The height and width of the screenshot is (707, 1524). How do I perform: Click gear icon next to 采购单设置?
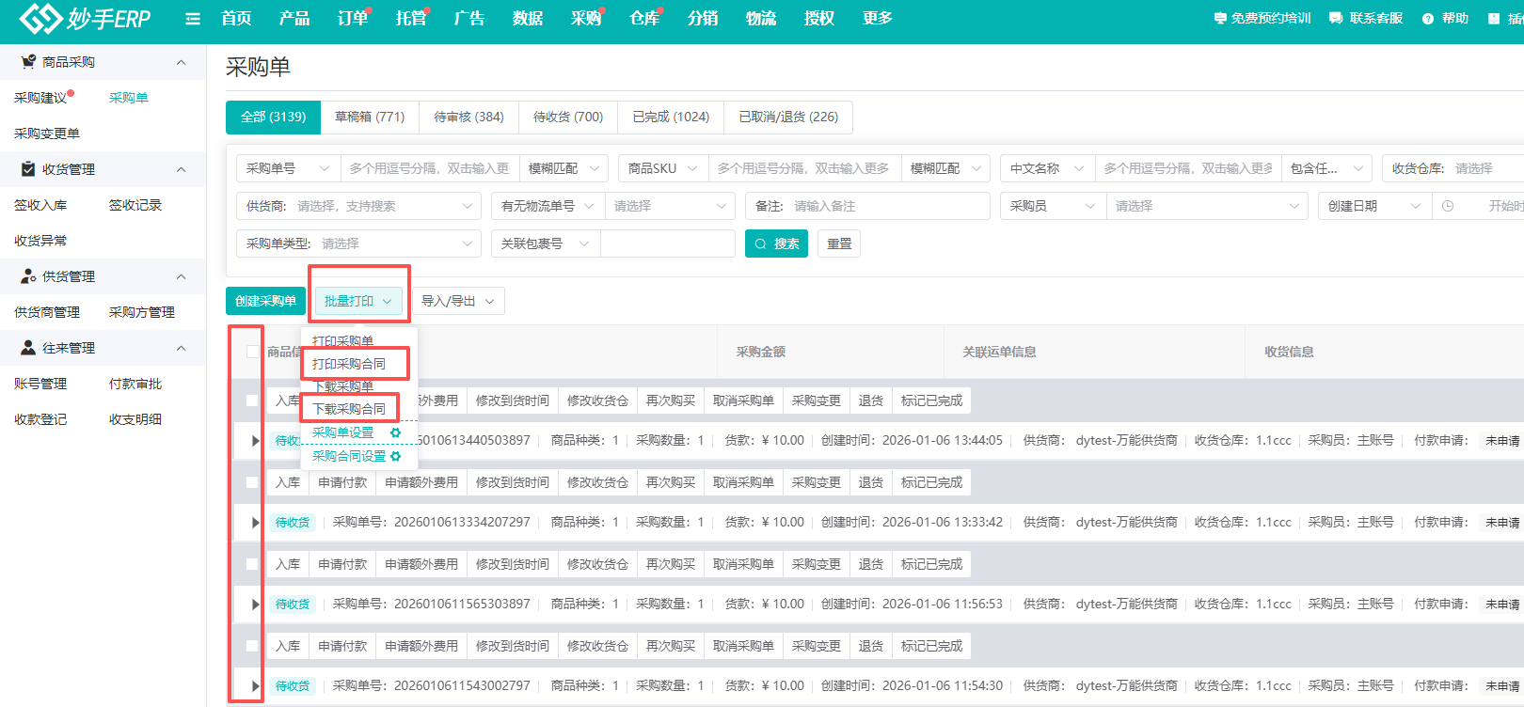click(x=396, y=432)
